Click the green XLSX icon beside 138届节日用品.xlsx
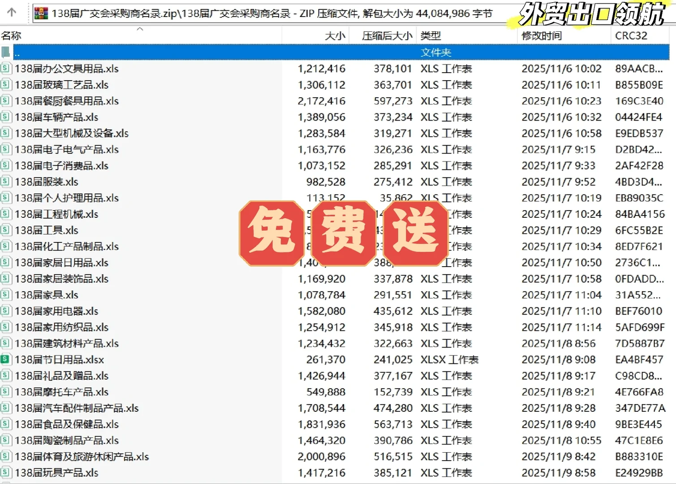The height and width of the screenshot is (484, 676). [x=5, y=359]
